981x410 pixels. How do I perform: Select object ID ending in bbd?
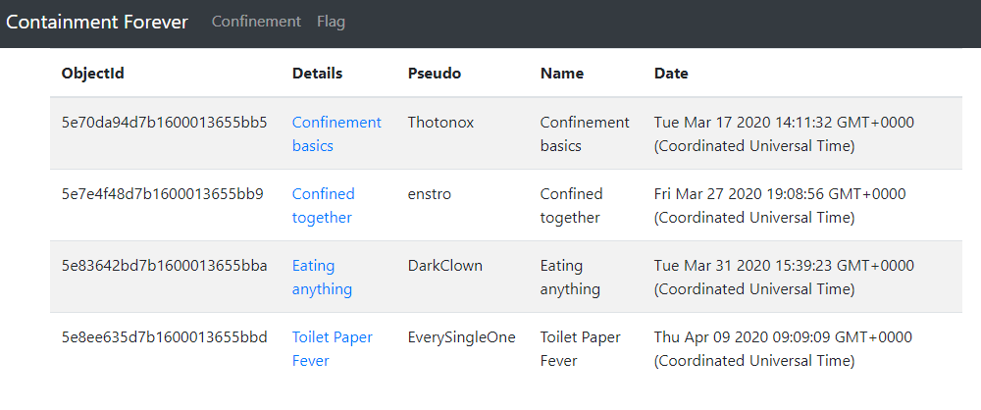(164, 337)
